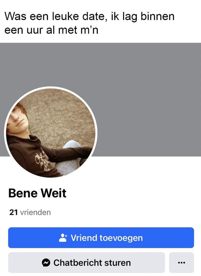Click the word vrienden
The width and height of the screenshot is (201, 276).
[36, 212]
